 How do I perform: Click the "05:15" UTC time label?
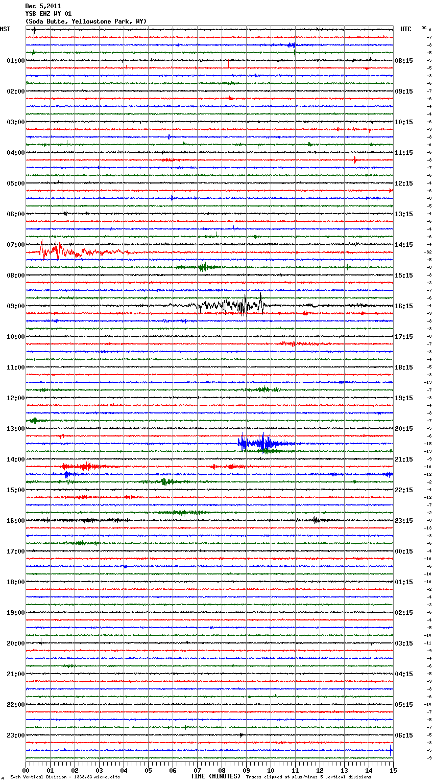(x=404, y=705)
